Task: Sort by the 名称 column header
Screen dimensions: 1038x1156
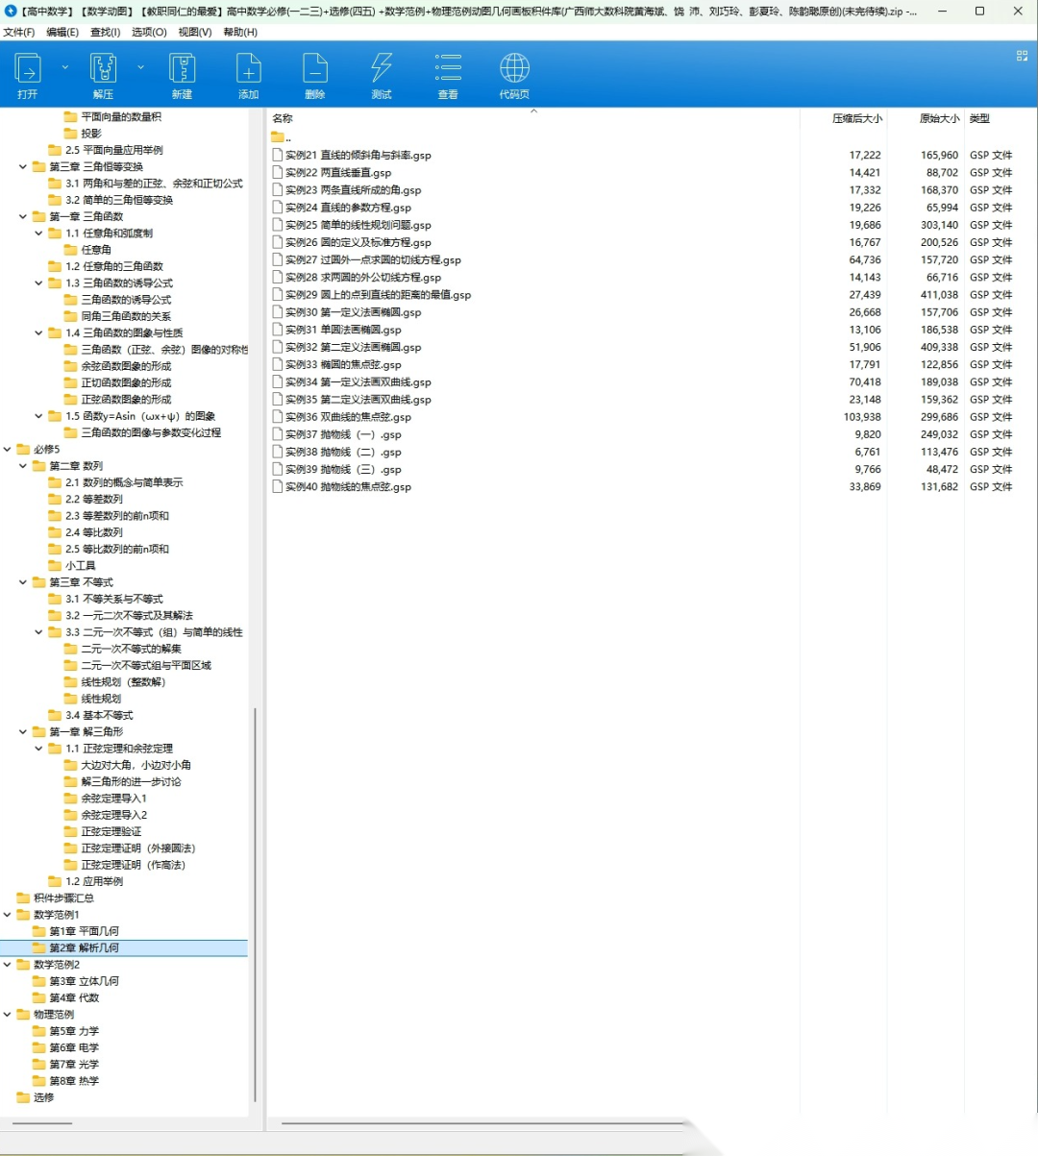Action: 283,119
